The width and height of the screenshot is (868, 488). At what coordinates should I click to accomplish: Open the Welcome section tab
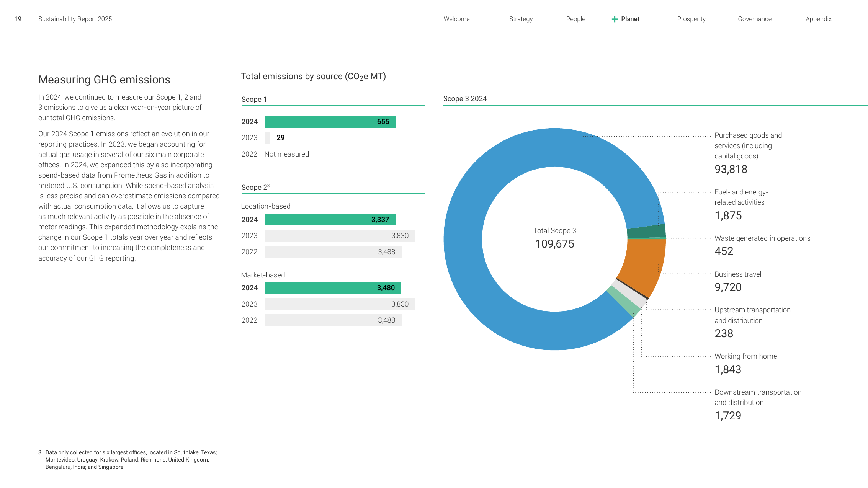tap(456, 19)
